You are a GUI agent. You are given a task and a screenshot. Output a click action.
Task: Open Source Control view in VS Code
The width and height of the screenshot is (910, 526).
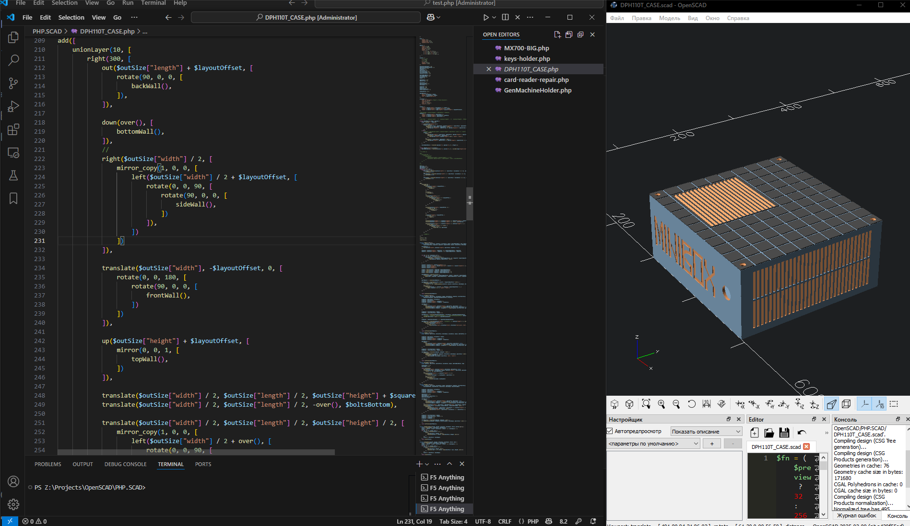[x=13, y=83]
